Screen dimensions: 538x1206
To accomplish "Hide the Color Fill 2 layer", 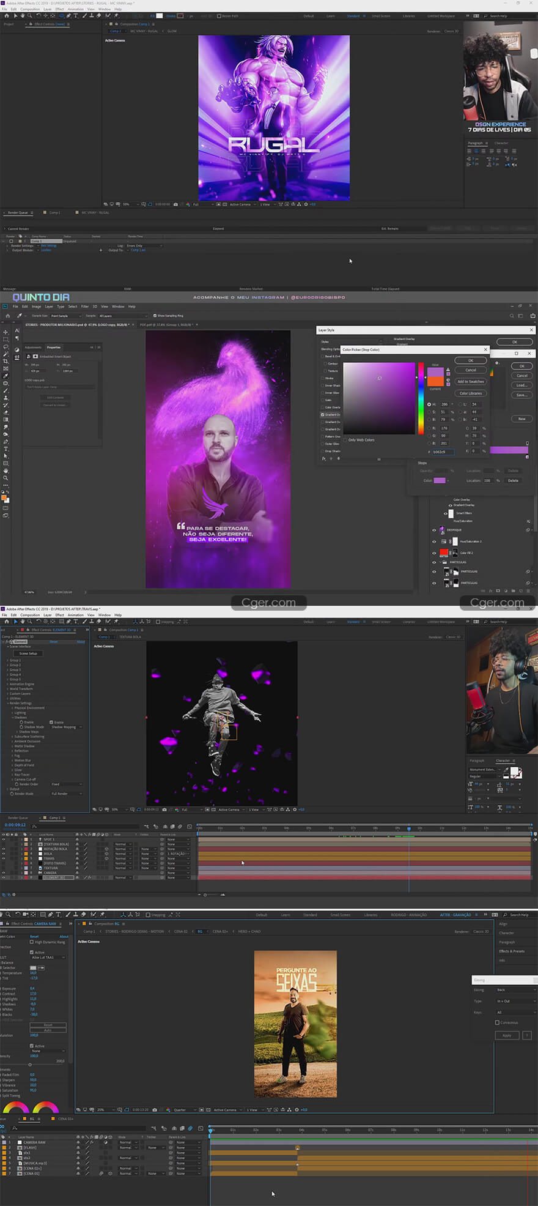I will 435,553.
